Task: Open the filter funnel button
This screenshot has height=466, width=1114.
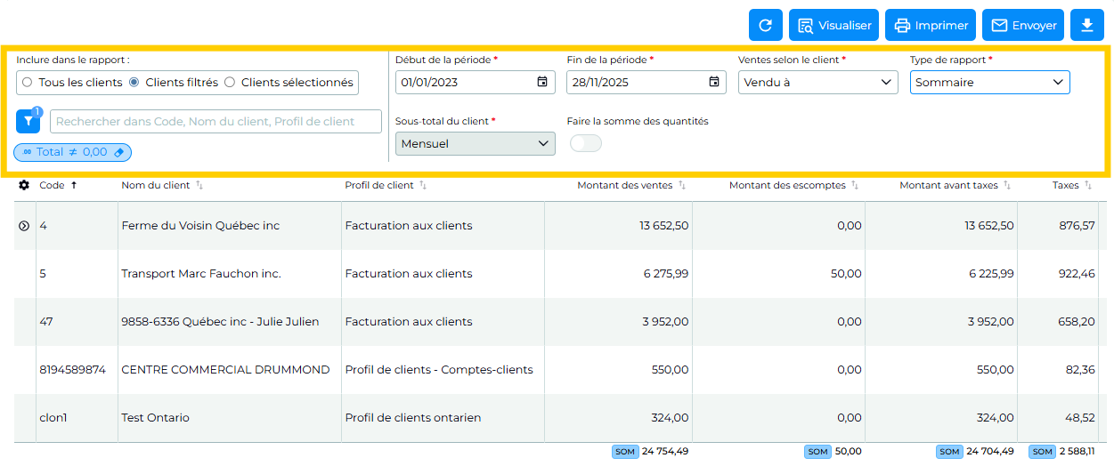Action: (28, 121)
